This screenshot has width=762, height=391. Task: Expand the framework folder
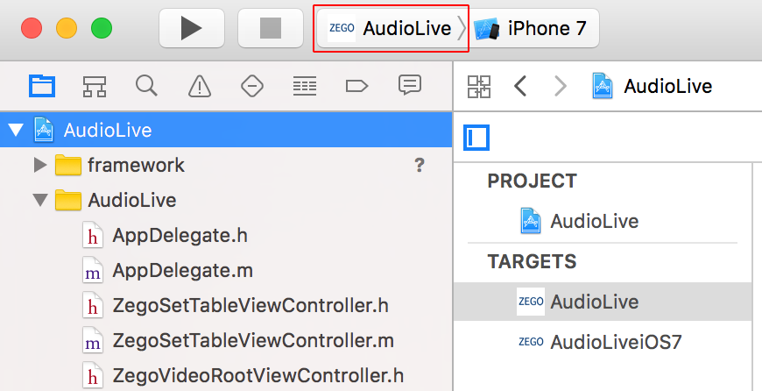click(x=40, y=166)
